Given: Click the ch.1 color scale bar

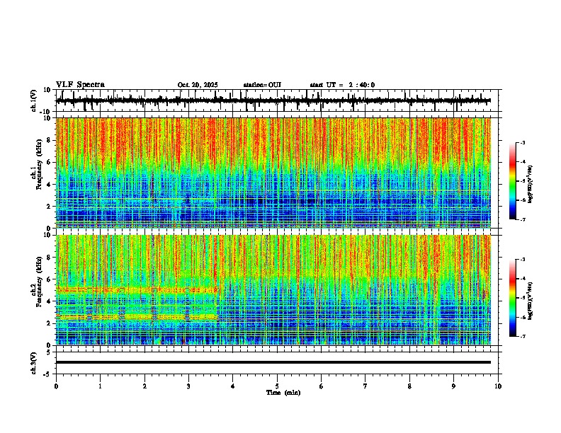Looking at the screenshot, I should coord(513,181).
